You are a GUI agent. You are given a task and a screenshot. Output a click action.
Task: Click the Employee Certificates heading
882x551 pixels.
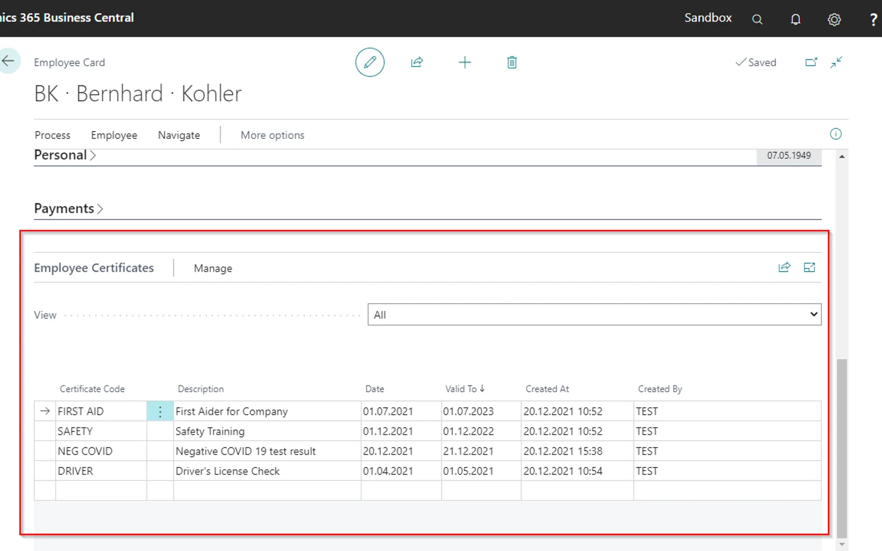[94, 268]
